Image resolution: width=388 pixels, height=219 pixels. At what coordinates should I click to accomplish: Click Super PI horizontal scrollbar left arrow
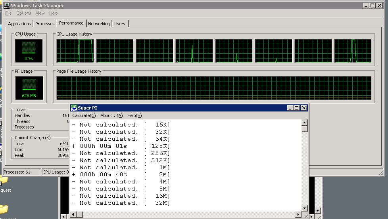pos(73,215)
